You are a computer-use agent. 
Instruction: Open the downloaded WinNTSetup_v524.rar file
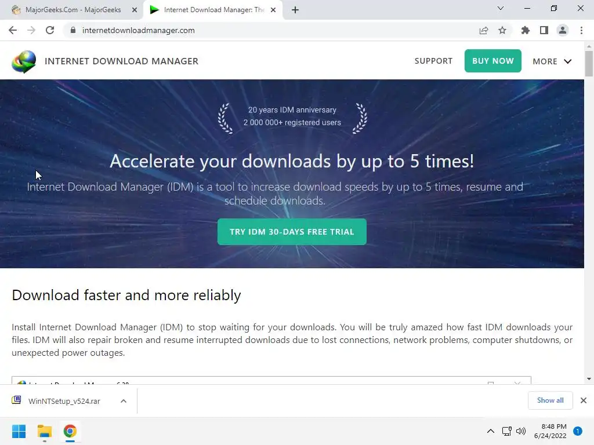[64, 401]
